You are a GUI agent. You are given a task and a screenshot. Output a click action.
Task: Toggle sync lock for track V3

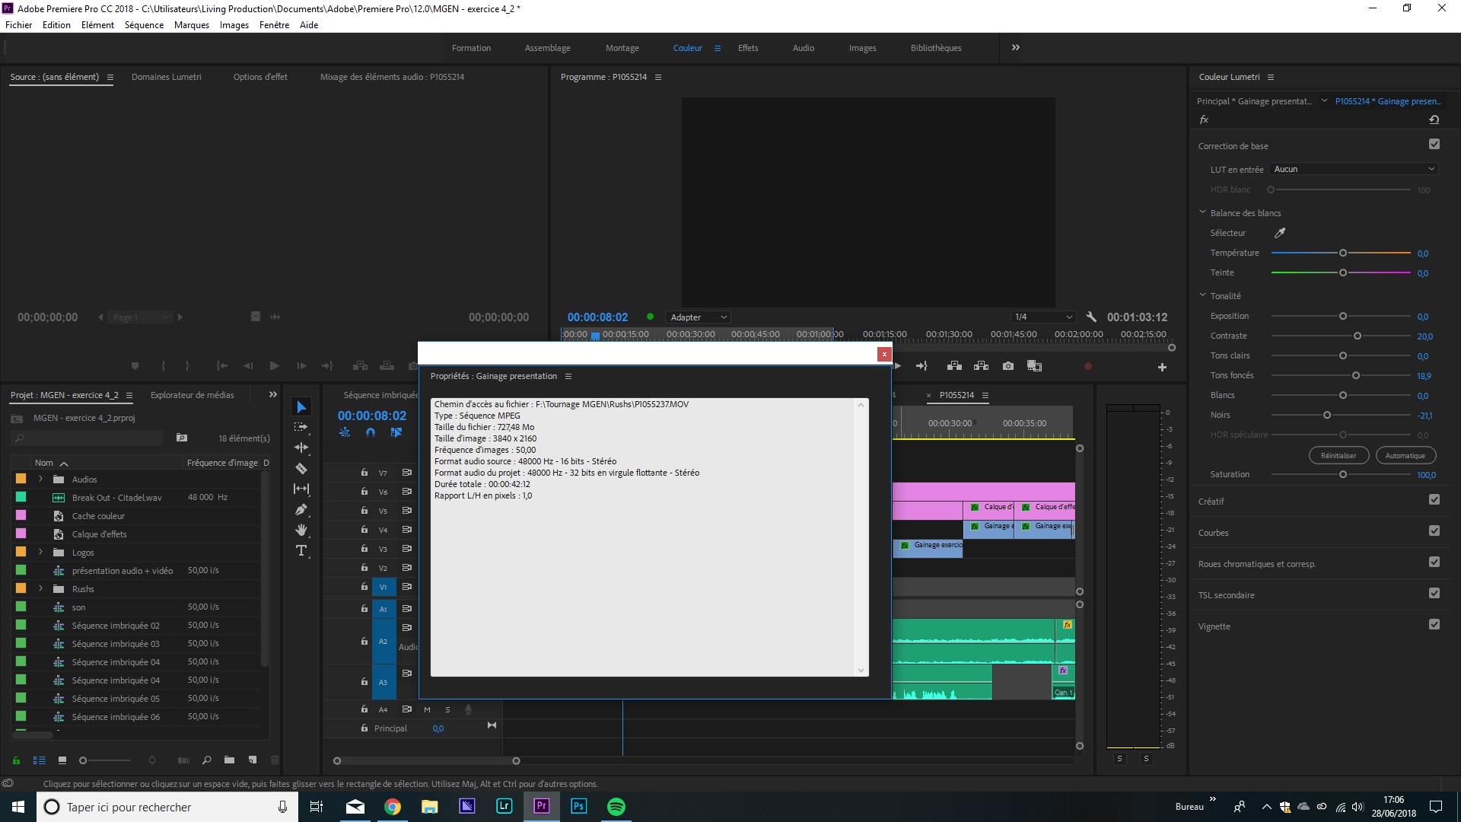[407, 549]
